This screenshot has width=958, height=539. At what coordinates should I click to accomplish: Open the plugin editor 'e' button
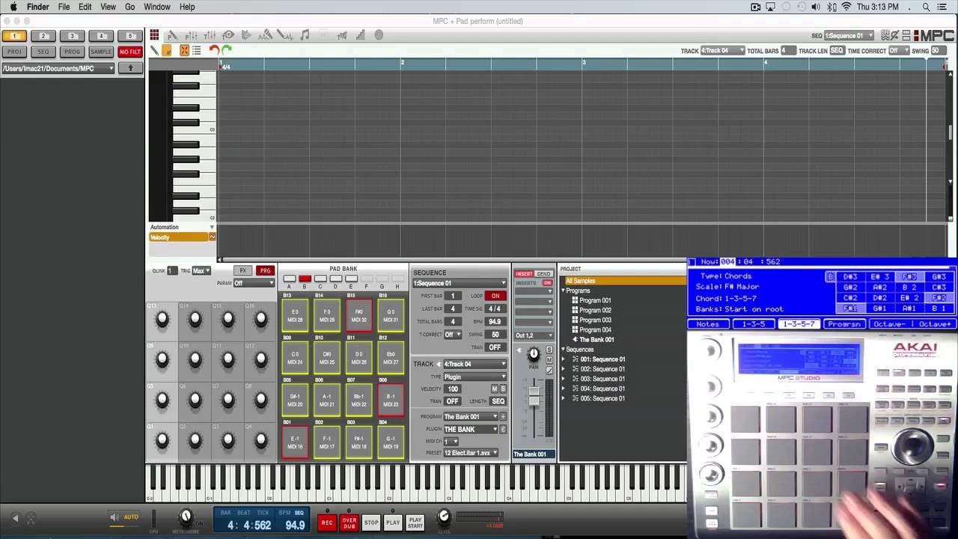(503, 429)
